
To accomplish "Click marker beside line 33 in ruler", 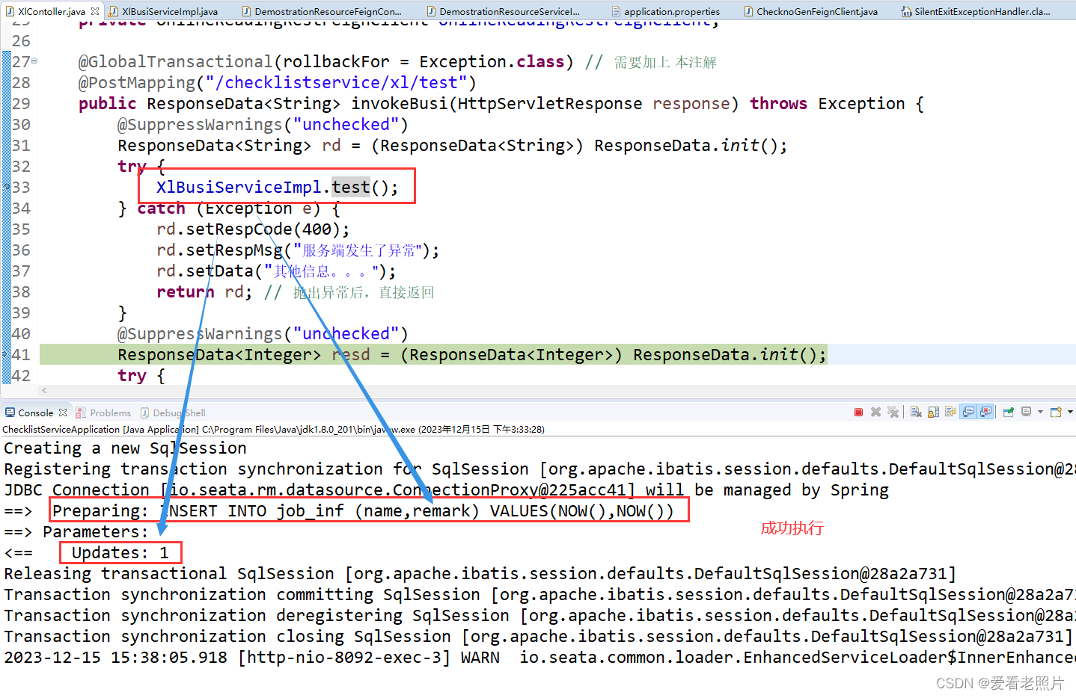I will coord(6,187).
